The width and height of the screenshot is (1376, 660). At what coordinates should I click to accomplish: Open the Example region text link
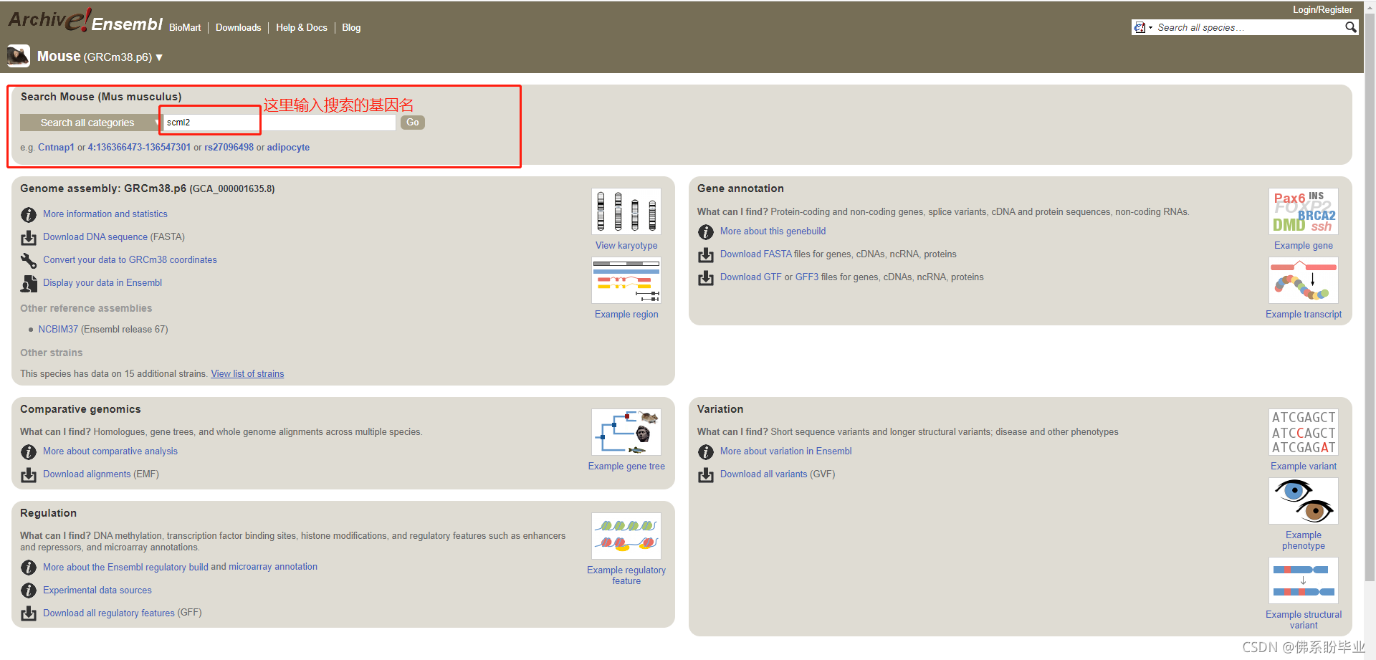[626, 314]
